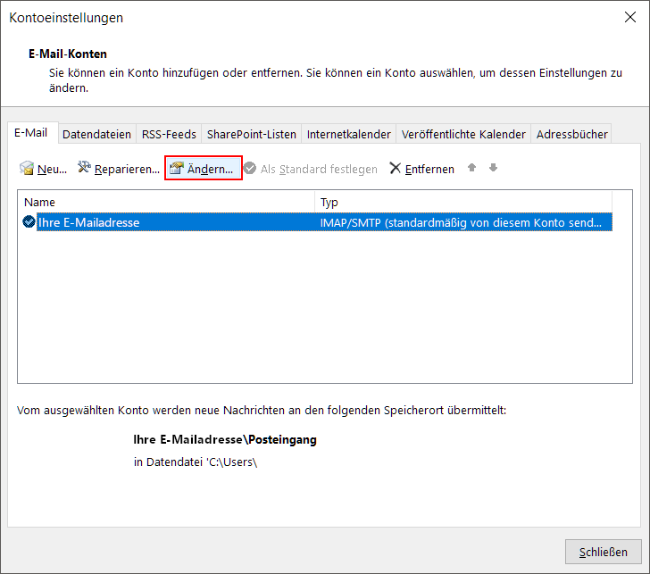Select the E-Mail tab
650x574 pixels.
(x=31, y=133)
